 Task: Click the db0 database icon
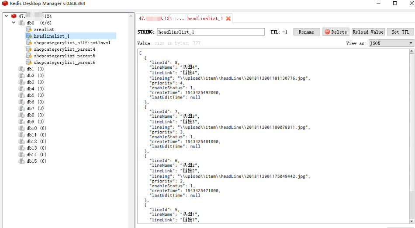pyautogui.click(x=21, y=23)
